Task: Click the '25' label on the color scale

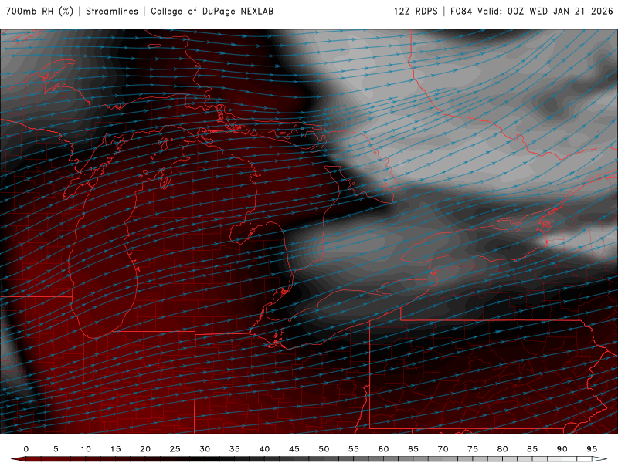Action: tap(175, 449)
